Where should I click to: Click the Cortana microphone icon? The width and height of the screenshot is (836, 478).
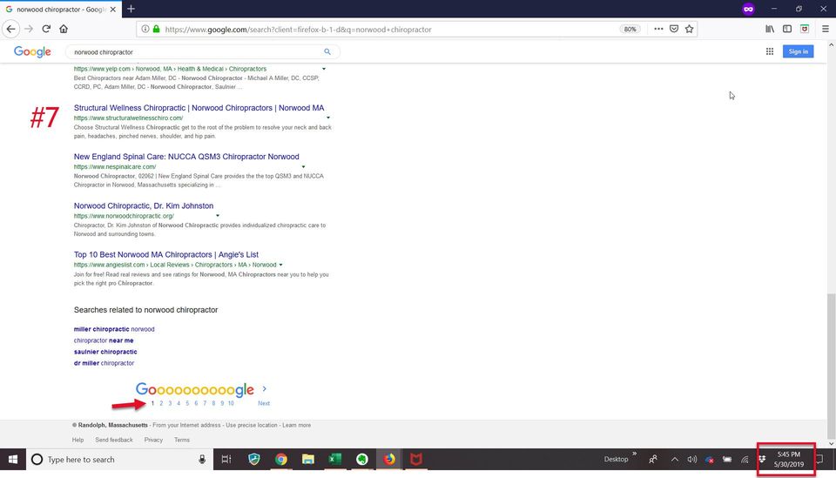tap(202, 460)
